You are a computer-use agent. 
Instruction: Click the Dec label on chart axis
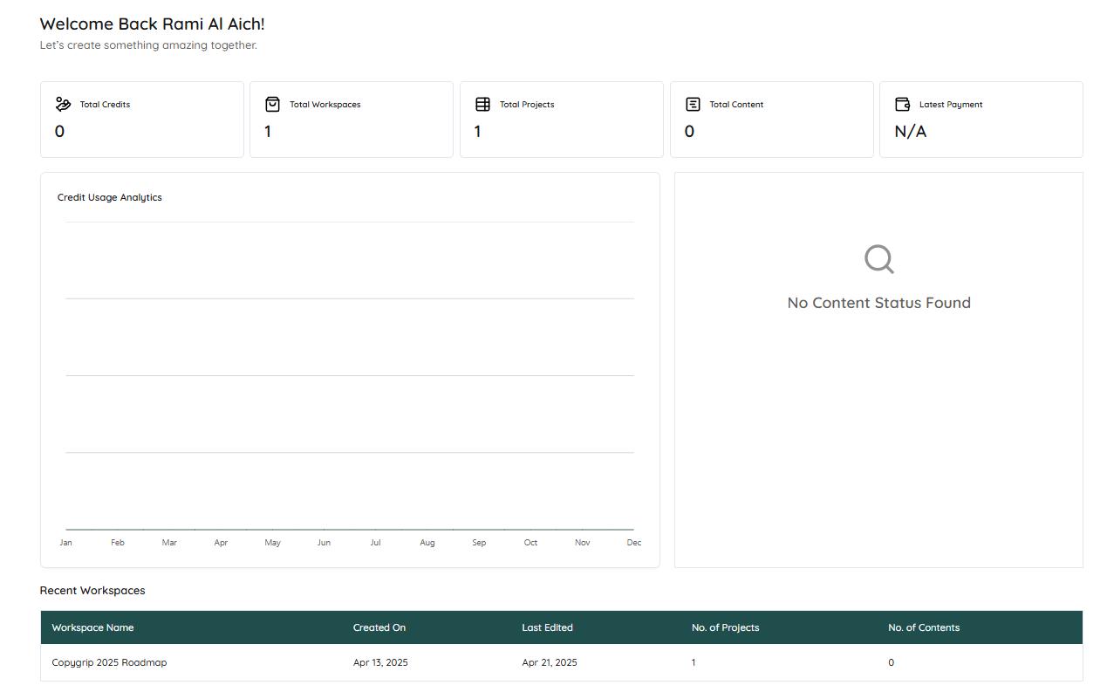pyautogui.click(x=633, y=543)
